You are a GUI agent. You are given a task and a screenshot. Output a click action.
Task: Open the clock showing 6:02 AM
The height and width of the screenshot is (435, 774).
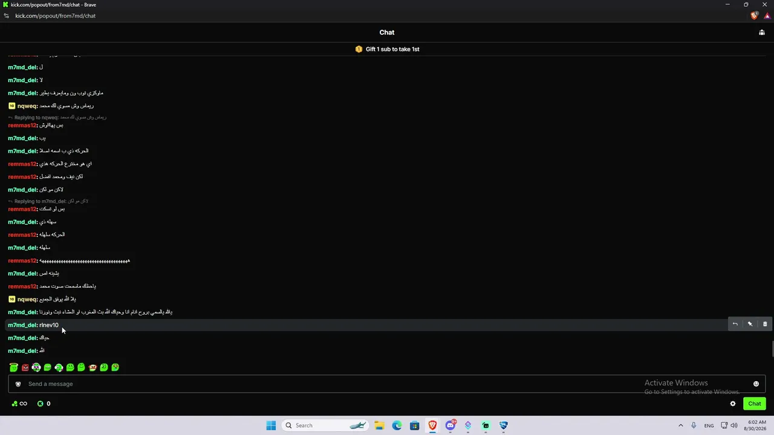click(756, 425)
